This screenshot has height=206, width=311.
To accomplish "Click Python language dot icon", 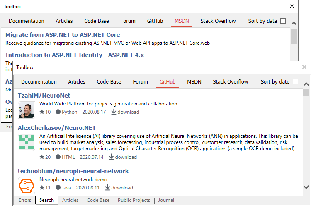I will pyautogui.click(x=58, y=112).
